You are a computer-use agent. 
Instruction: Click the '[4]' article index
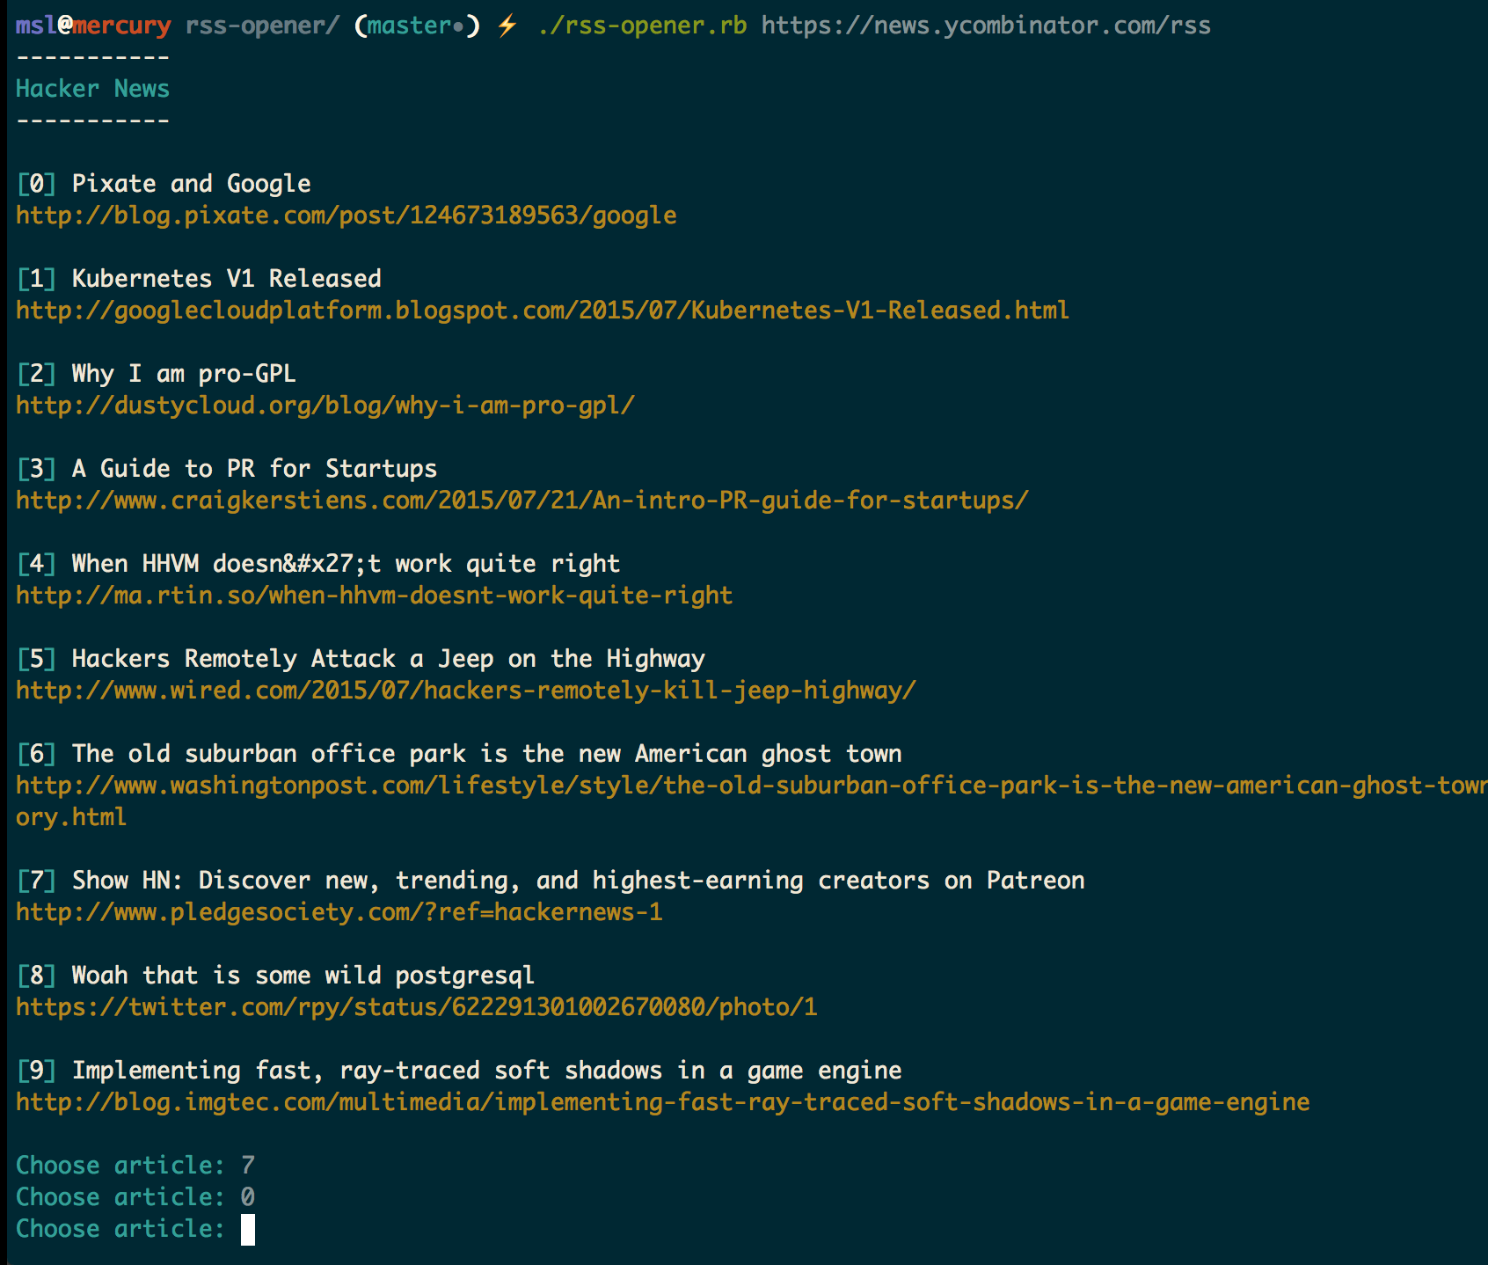36,564
